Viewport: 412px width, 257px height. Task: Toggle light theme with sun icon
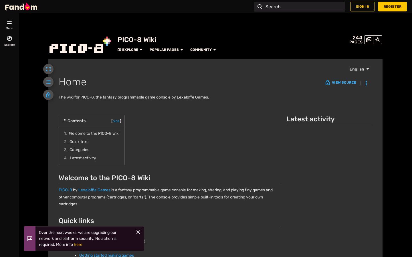378,40
